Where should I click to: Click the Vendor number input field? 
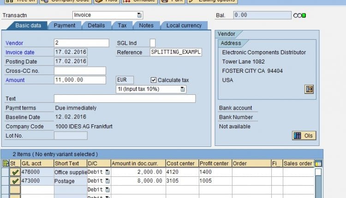(x=81, y=43)
